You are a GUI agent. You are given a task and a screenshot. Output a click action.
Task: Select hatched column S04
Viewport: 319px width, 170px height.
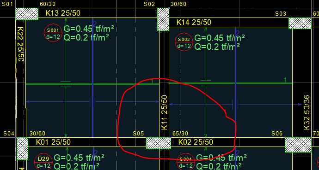22,148
